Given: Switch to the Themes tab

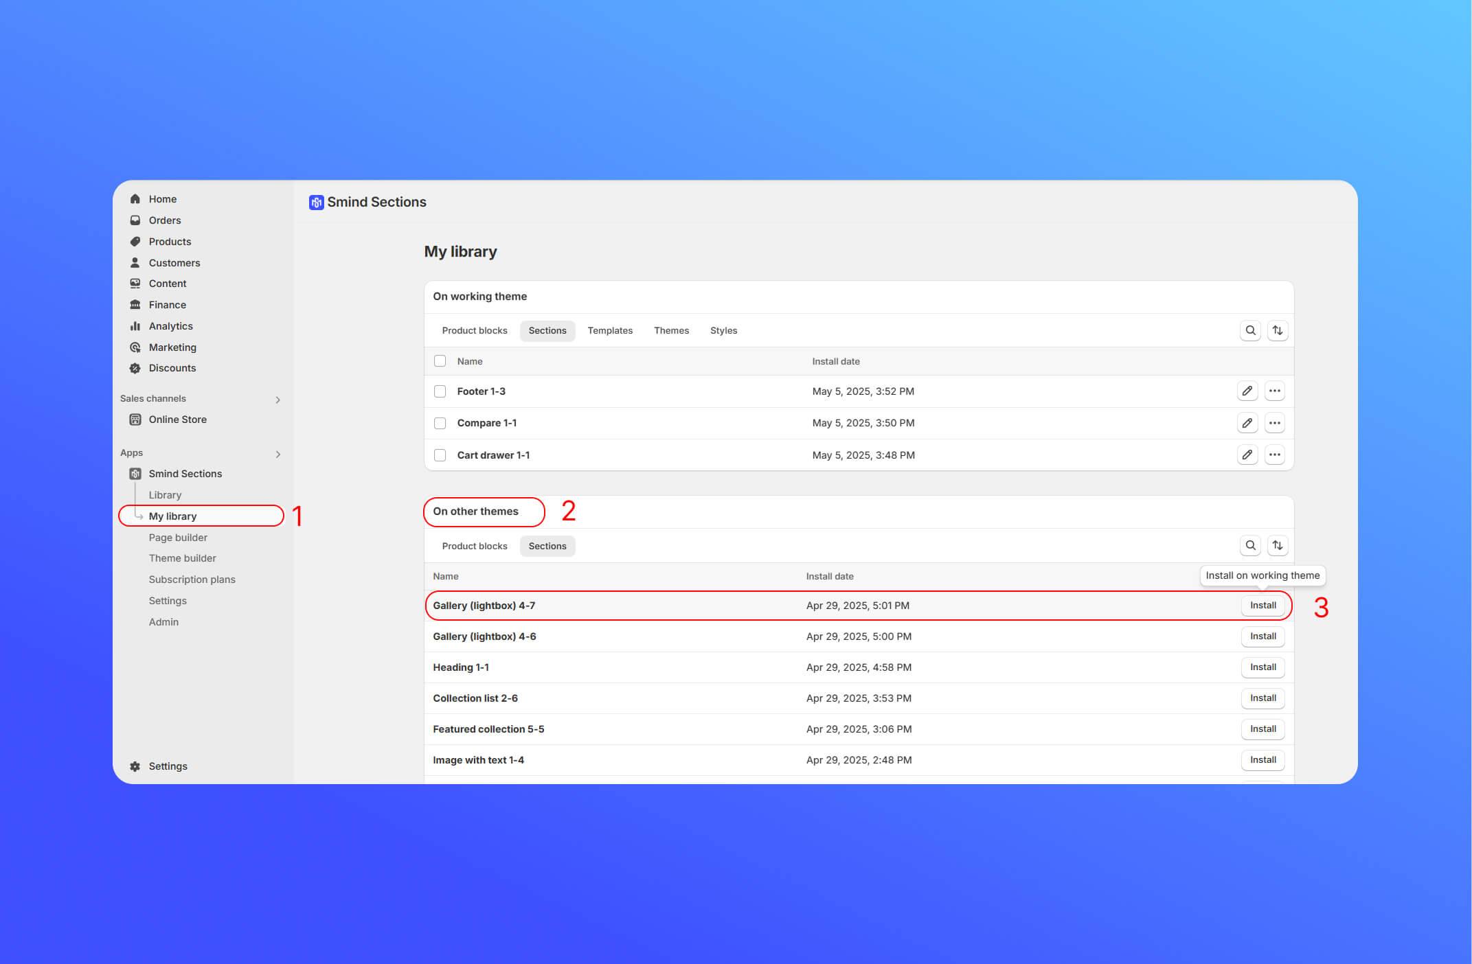Looking at the screenshot, I should tap(671, 331).
